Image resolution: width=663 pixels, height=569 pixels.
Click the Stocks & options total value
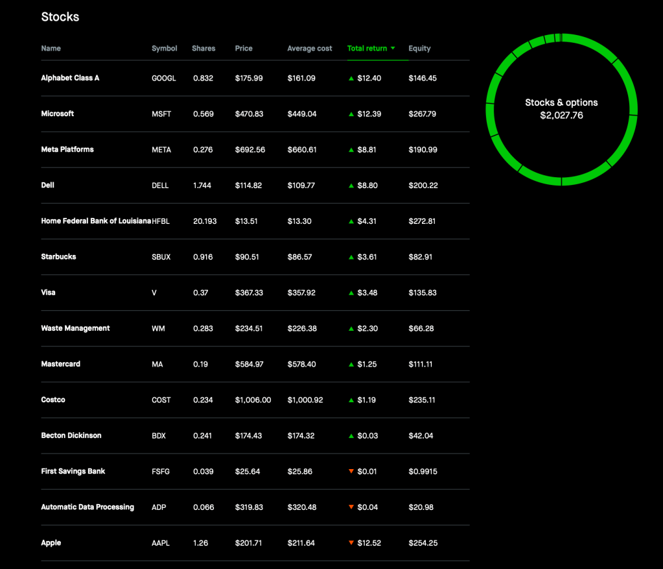pos(561,116)
